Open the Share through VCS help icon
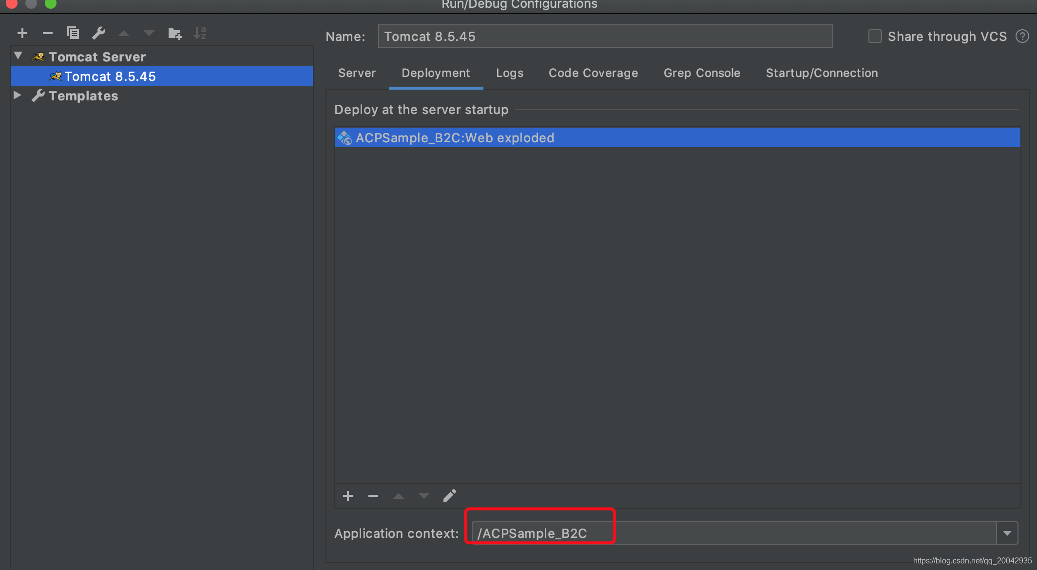Viewport: 1037px width, 570px height. pyautogui.click(x=1022, y=37)
